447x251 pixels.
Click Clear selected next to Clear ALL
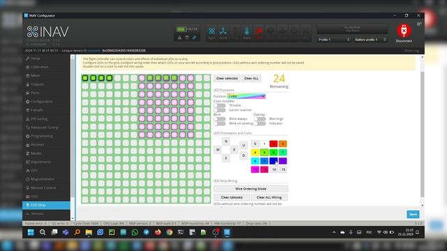[227, 78]
